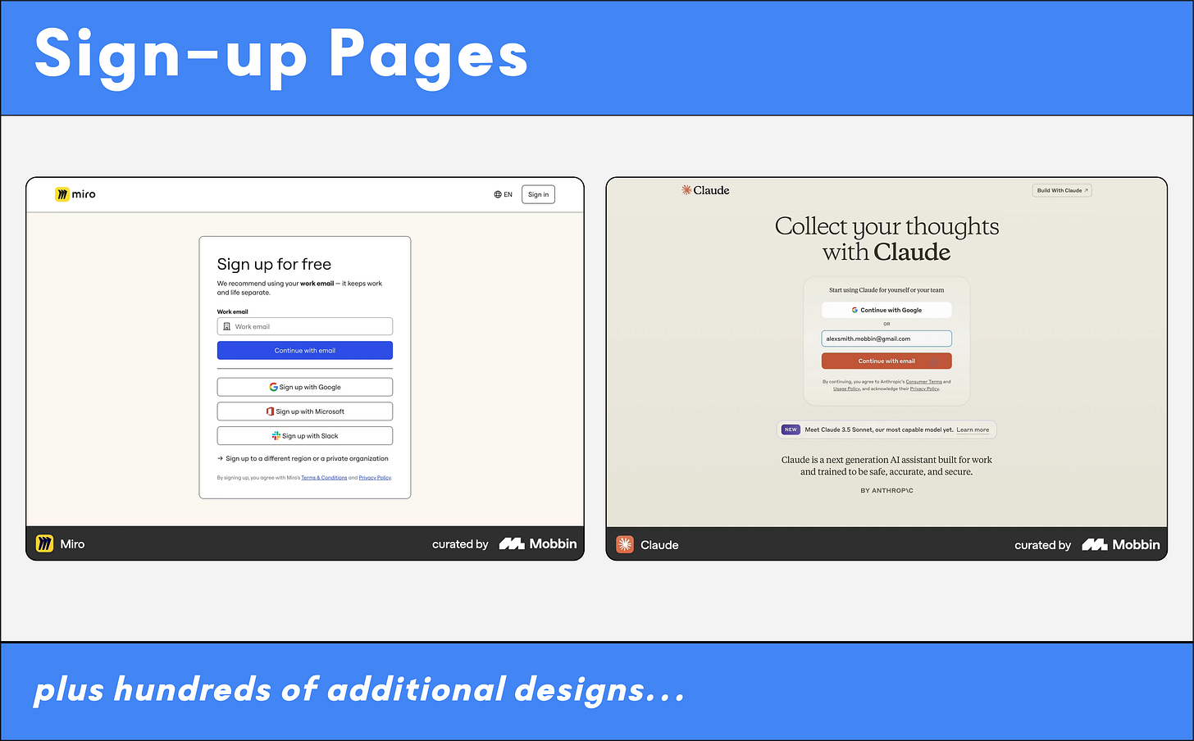Click the Claude logo at the top of the page
This screenshot has width=1194, height=741.
click(x=705, y=190)
